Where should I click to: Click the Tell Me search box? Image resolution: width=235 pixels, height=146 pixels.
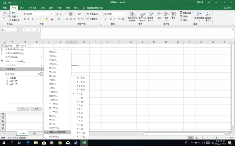[x=95, y=8]
